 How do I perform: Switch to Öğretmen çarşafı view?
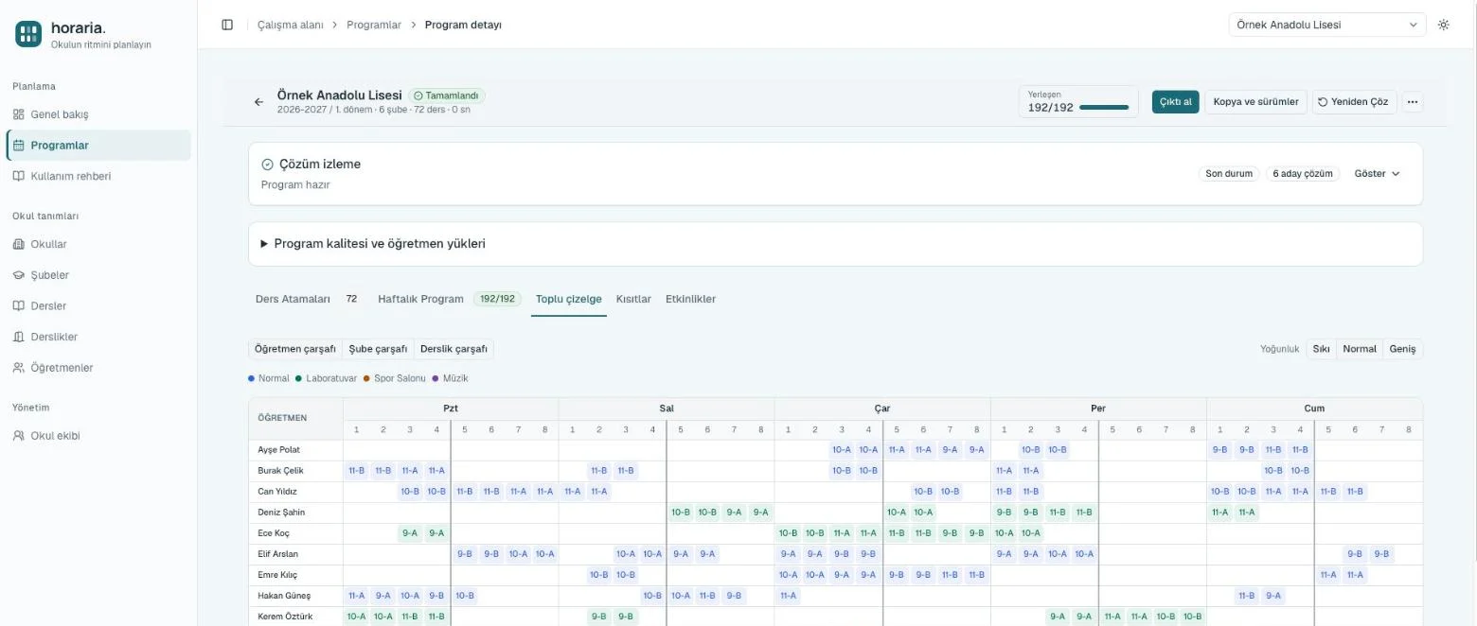tap(295, 349)
